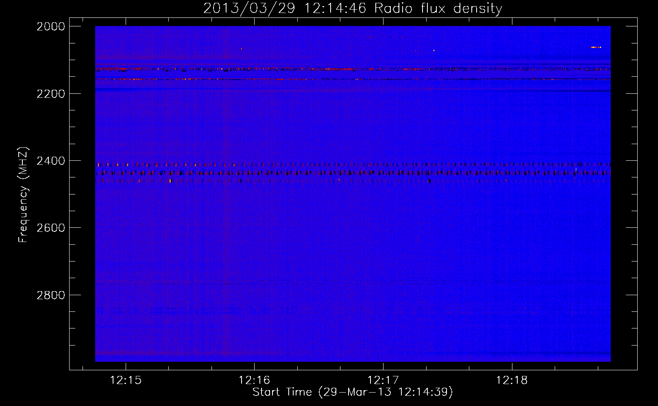The height and width of the screenshot is (406, 658).
Task: Click the 12:16 time tick label
Action: pos(255,380)
